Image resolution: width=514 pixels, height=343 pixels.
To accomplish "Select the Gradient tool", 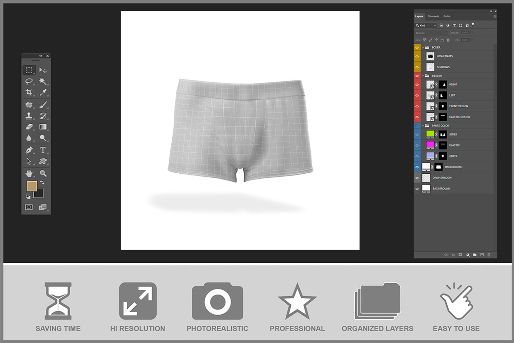I will [x=43, y=127].
